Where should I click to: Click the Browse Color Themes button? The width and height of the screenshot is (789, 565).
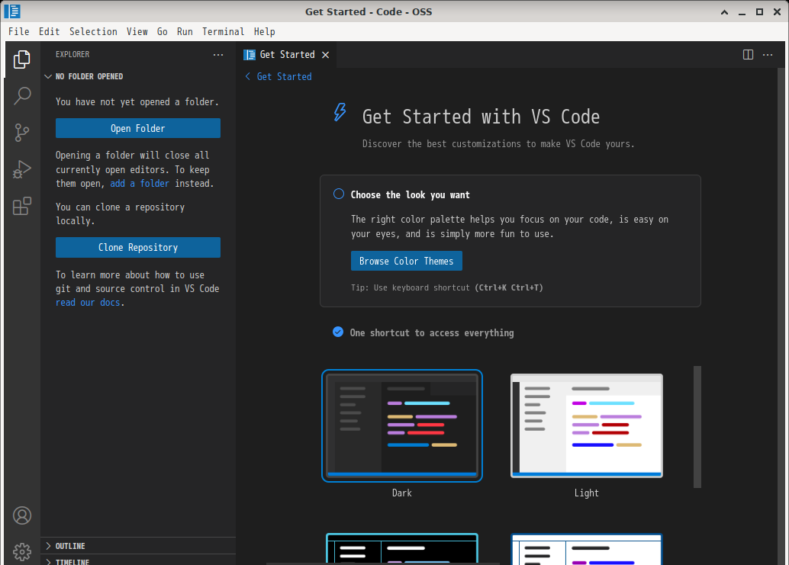(x=406, y=261)
